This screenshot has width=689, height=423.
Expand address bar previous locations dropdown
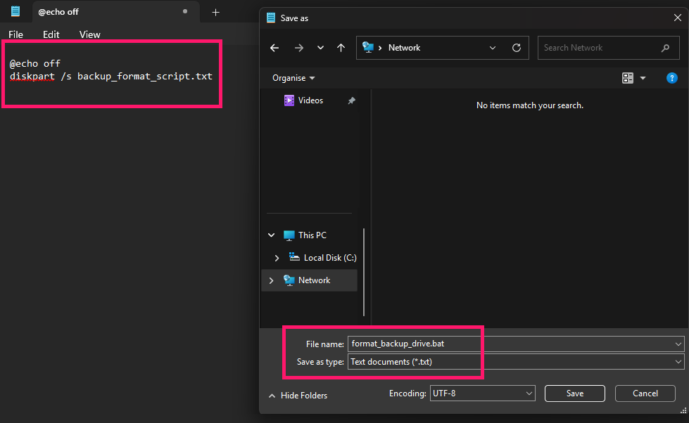[493, 48]
